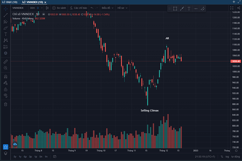
Task: Enter fullscreen mode
Action: pos(232,8)
